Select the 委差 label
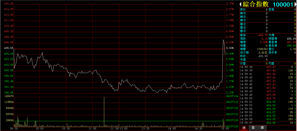The image size is (297, 131). (271, 9)
